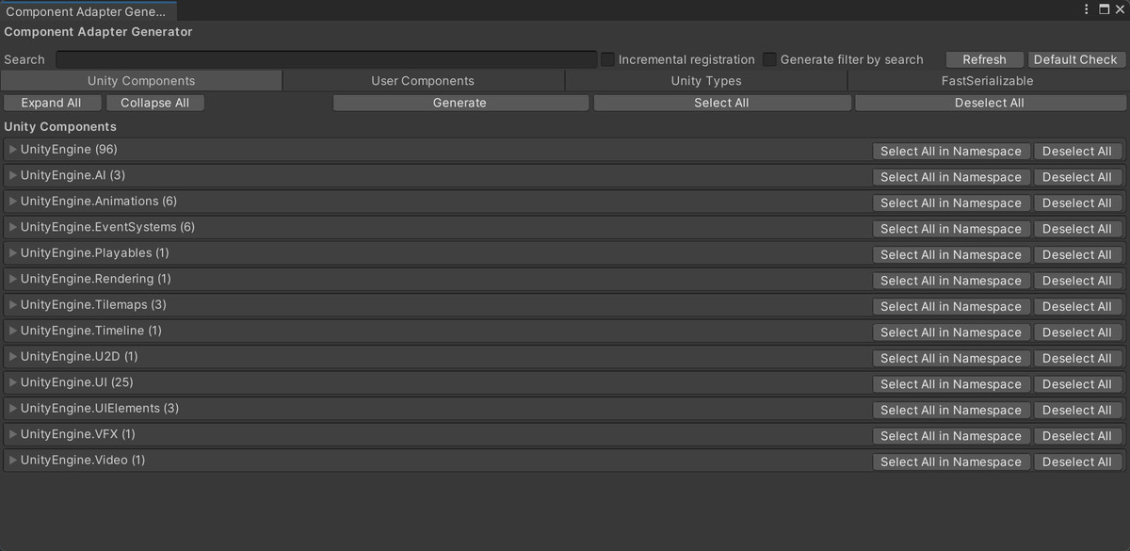This screenshot has height=551, width=1130.
Task: Expand UnityEngine.Playables (1) foldout
Action: pyautogui.click(x=13, y=253)
